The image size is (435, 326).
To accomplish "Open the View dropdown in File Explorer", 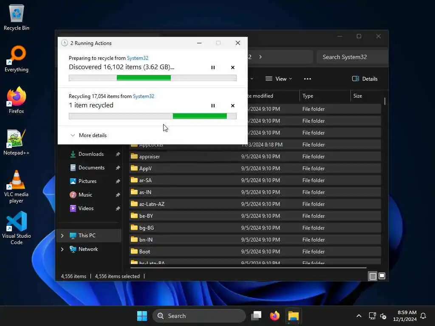I will (279, 79).
